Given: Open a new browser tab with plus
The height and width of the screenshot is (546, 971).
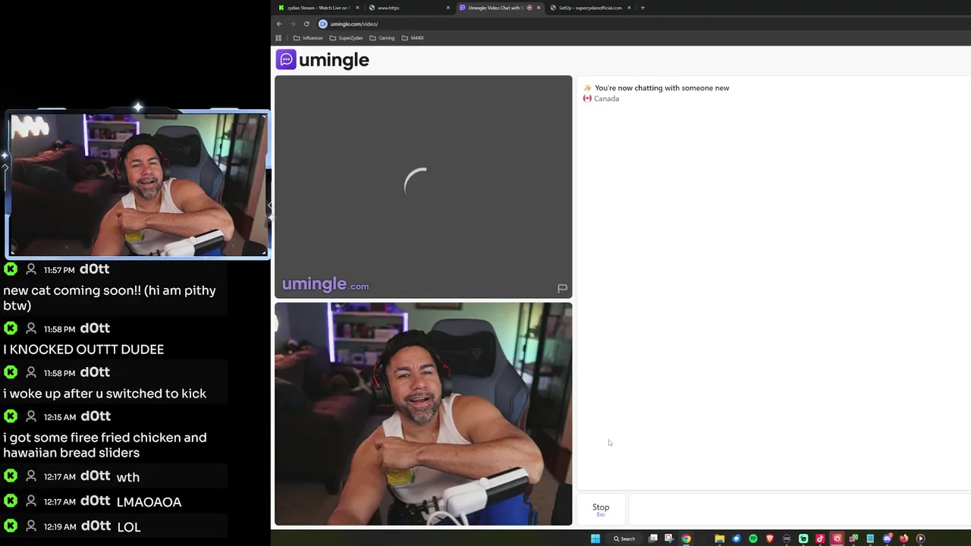Looking at the screenshot, I should click(x=643, y=8).
